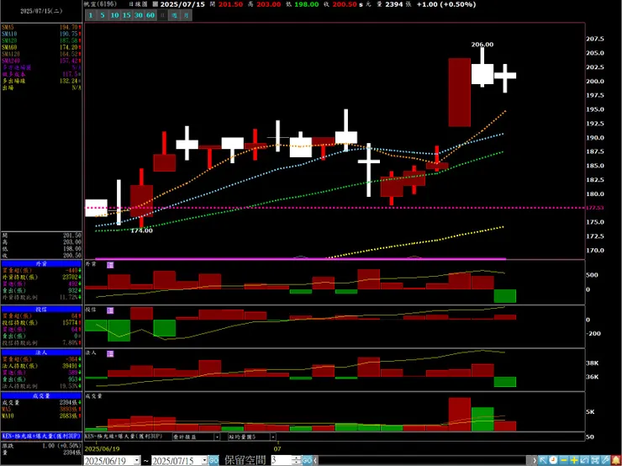
Task: Open purple settings icon in 法人 panel
Action: point(110,353)
